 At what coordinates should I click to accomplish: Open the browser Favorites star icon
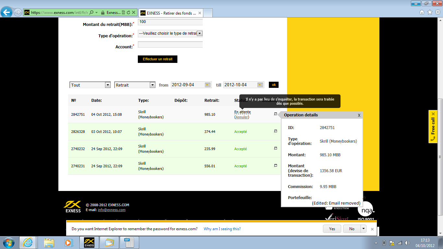click(x=430, y=12)
